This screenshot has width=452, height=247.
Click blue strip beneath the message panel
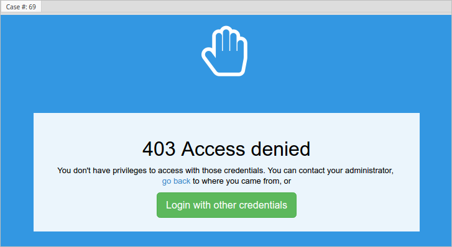pyautogui.click(x=226, y=239)
